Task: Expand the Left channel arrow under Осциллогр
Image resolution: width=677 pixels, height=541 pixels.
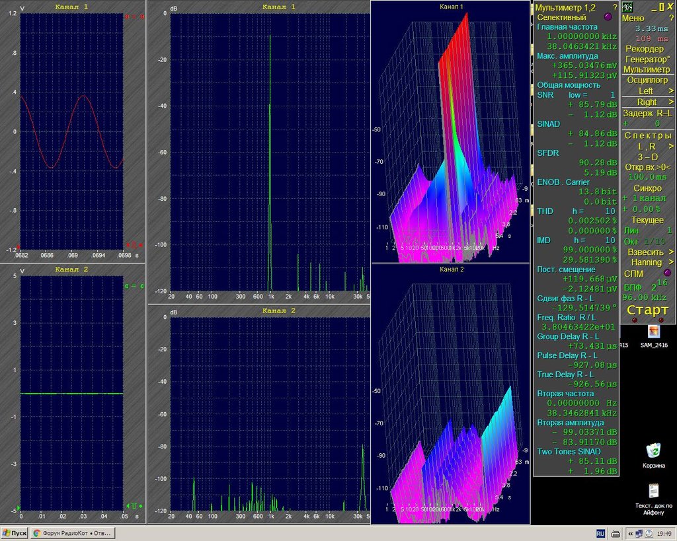Action: tap(671, 91)
